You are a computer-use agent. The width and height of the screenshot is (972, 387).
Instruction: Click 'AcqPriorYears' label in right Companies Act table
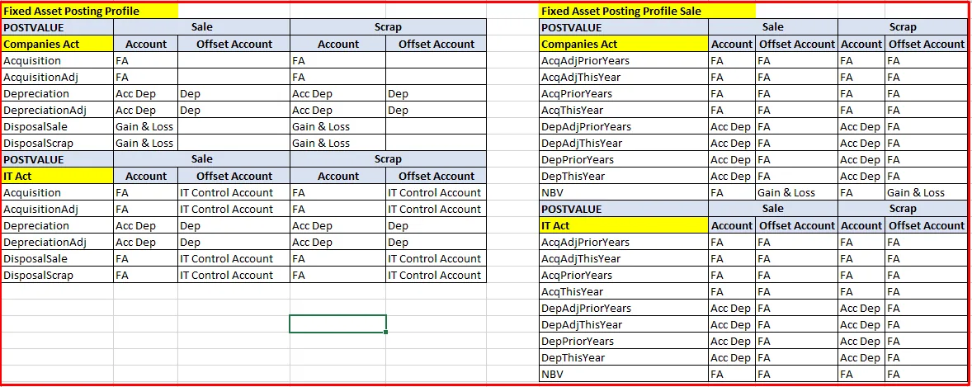point(577,93)
